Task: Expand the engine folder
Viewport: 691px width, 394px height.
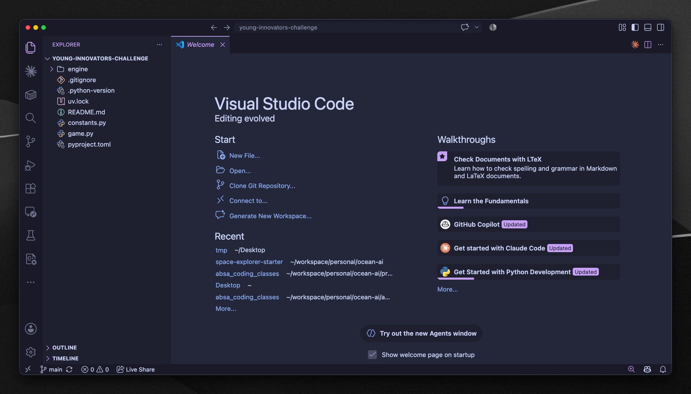Action: pos(107,69)
